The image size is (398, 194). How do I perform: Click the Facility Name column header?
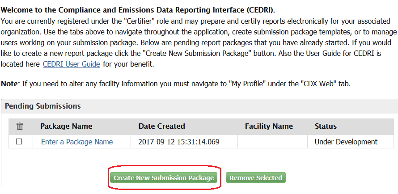(269, 126)
